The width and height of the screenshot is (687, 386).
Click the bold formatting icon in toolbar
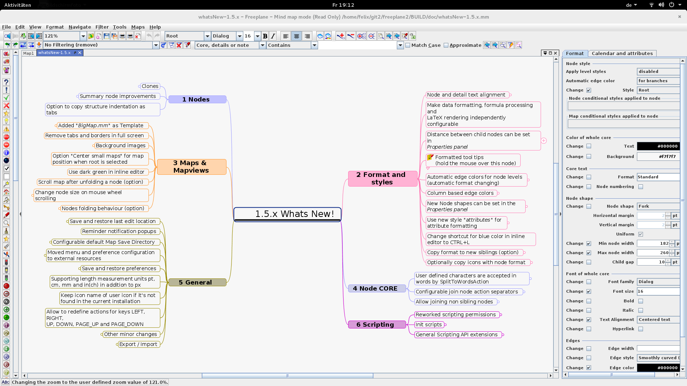pos(265,36)
